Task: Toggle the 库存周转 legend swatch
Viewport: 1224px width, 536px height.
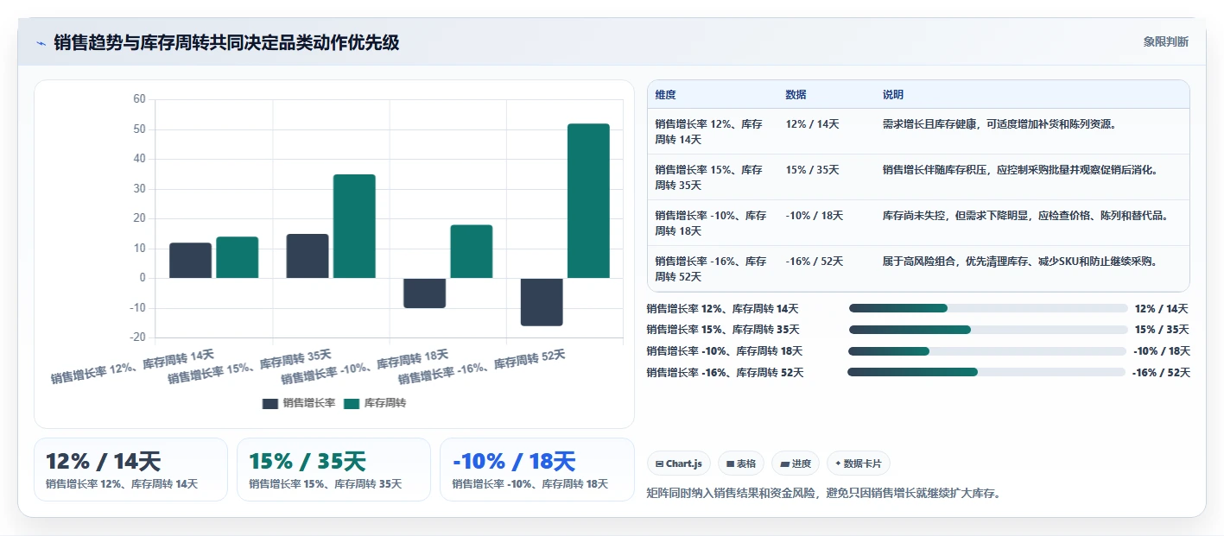Action: pos(352,403)
